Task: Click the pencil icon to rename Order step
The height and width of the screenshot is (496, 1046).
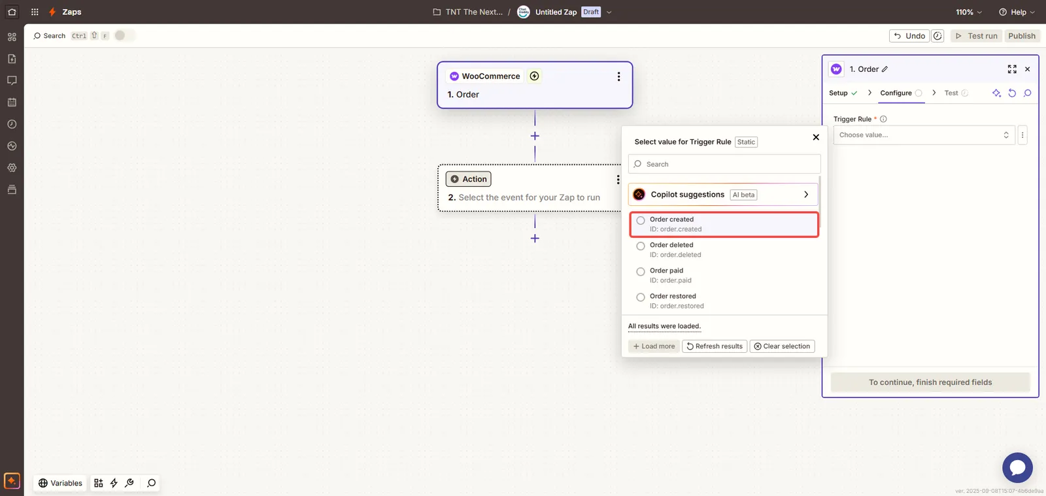Action: pos(885,69)
